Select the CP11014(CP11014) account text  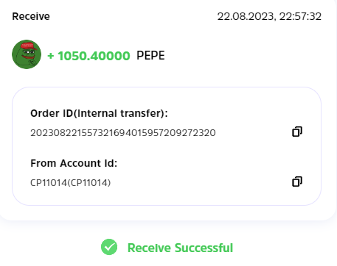coord(71,183)
